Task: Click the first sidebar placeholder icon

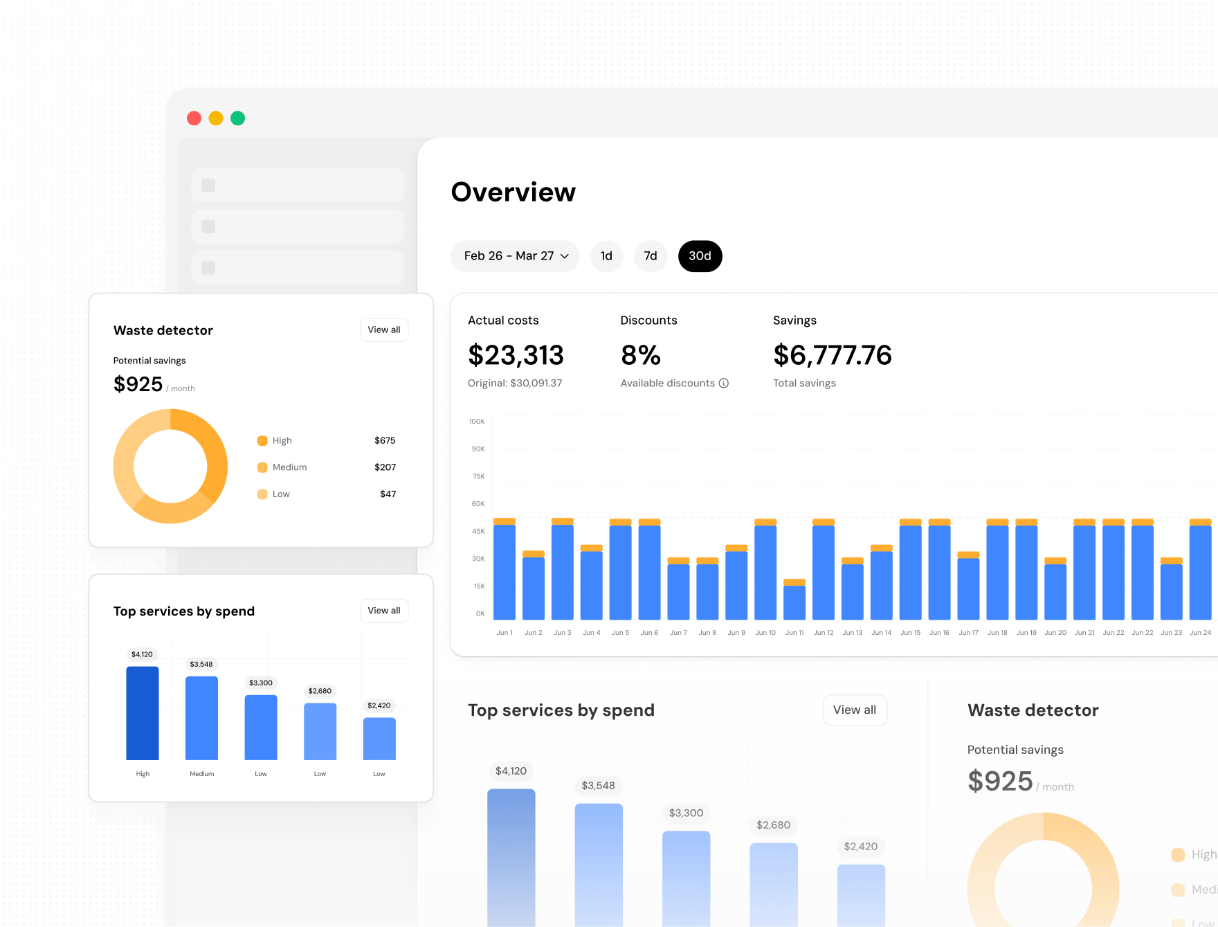Action: tap(208, 185)
